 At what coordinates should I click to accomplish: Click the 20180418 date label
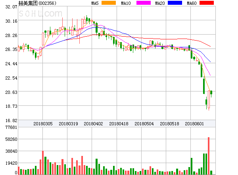click(119, 124)
